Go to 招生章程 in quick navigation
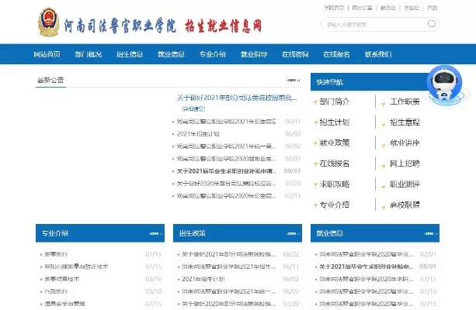Screen dimensions: 476x310 (x=405, y=122)
